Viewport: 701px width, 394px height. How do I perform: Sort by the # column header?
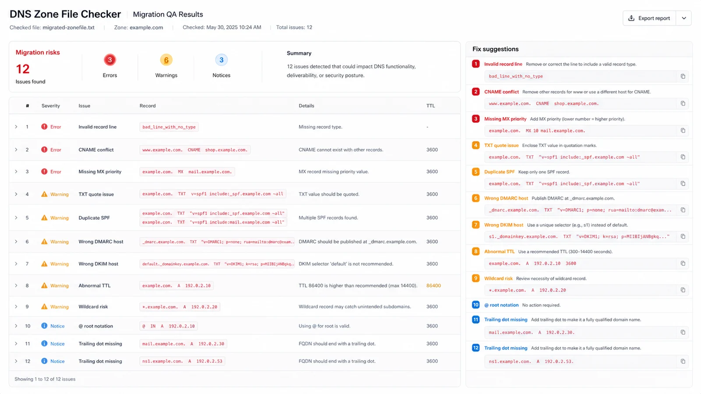28,106
